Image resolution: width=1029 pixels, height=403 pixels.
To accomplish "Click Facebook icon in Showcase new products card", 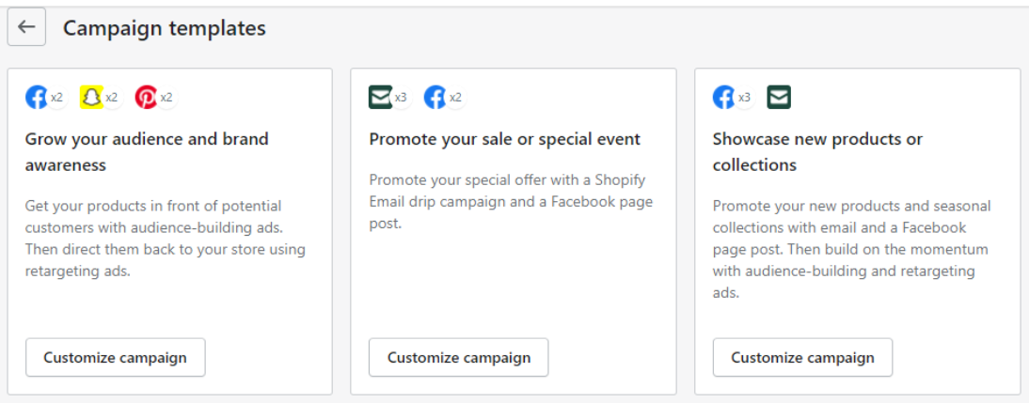I will [724, 98].
